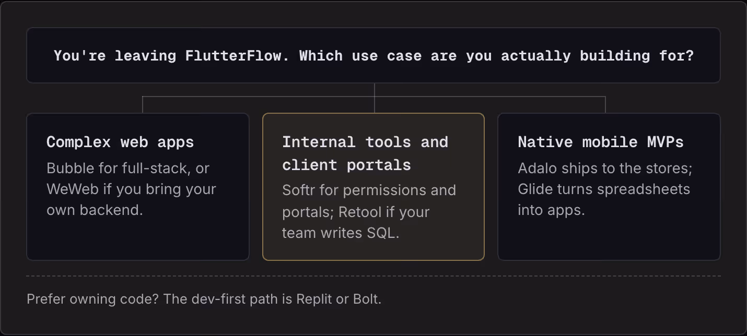The height and width of the screenshot is (336, 747).
Task: Click the FlutterFlow use case question header
Action: [x=374, y=55]
